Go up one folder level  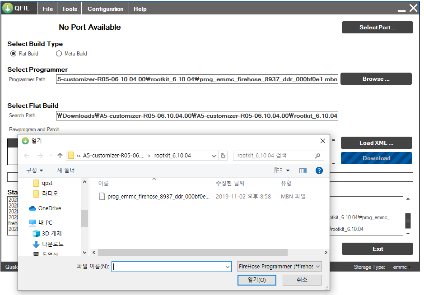60,156
